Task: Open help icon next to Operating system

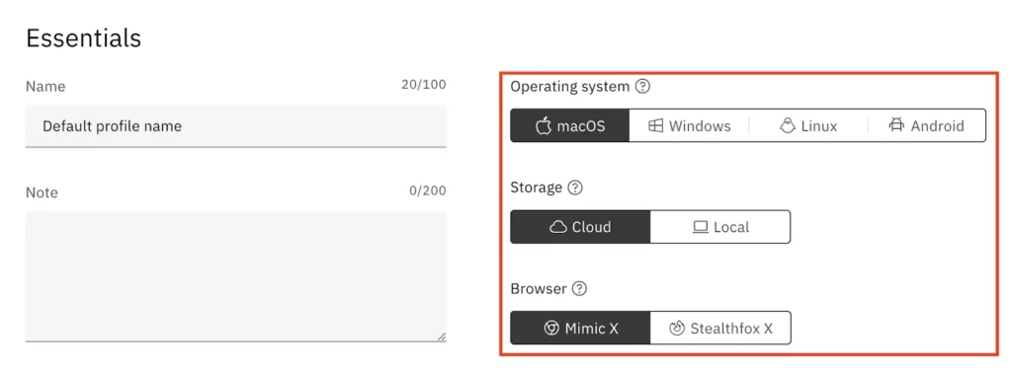Action: tap(642, 86)
